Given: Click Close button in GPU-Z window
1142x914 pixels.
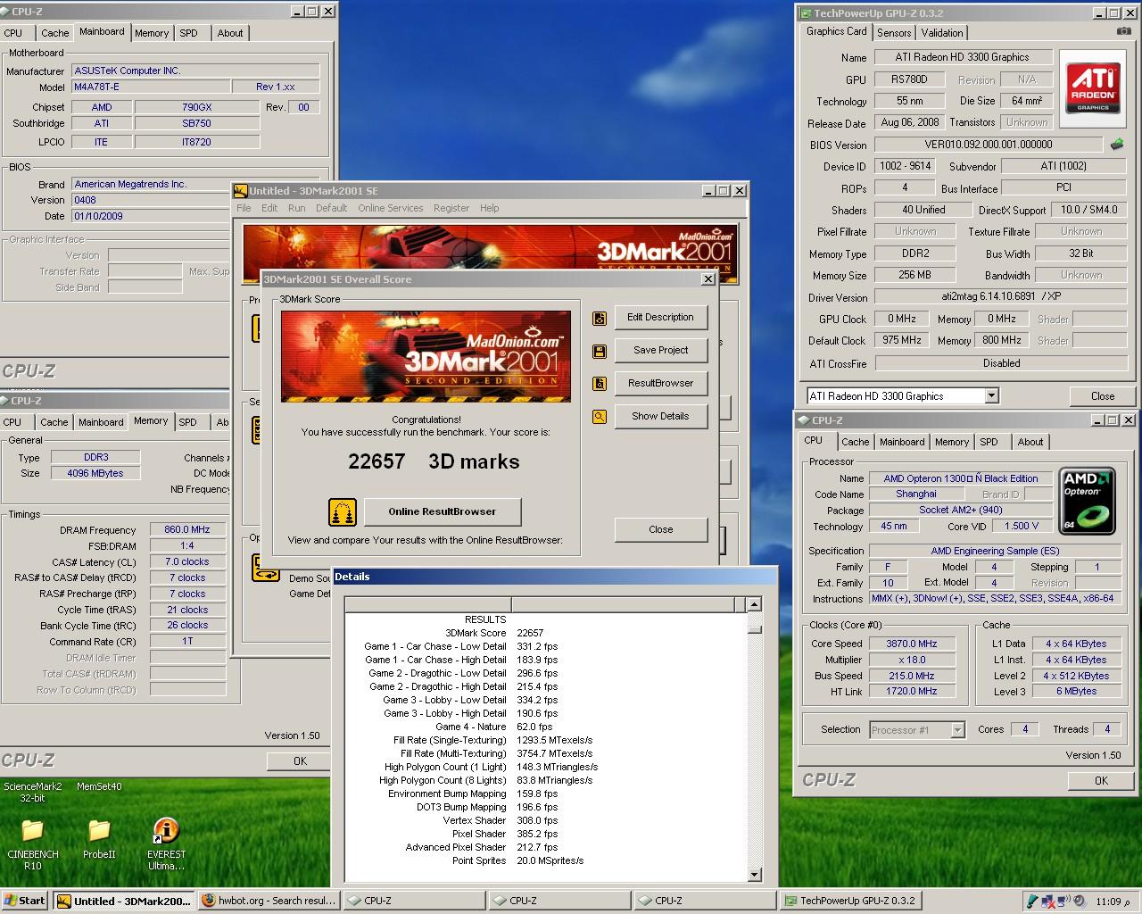Looking at the screenshot, I should [1103, 396].
